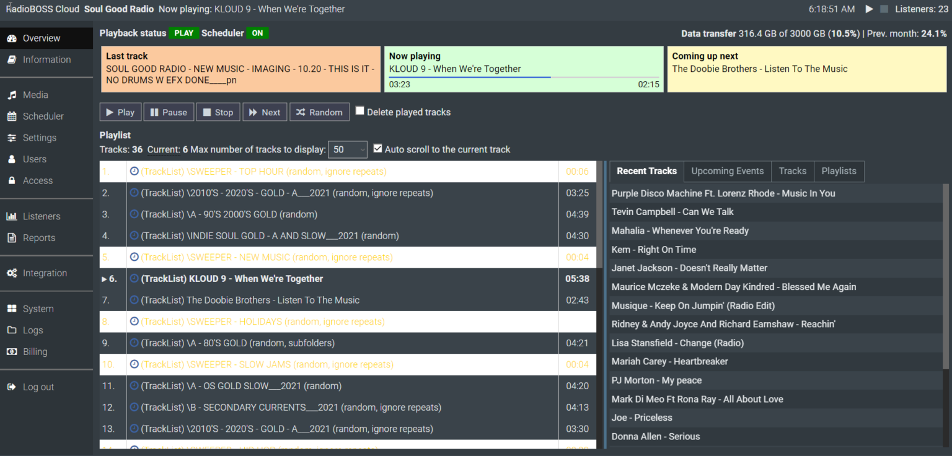Open Logs via the folder icon
This screenshot has height=456, width=952.
[x=12, y=330]
